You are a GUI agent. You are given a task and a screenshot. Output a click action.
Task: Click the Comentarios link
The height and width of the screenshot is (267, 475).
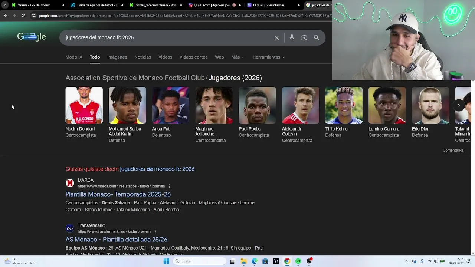point(453,150)
